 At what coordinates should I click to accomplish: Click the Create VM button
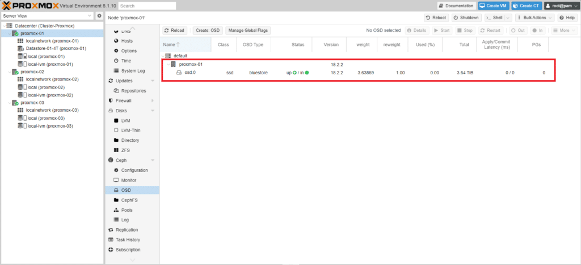tap(494, 6)
